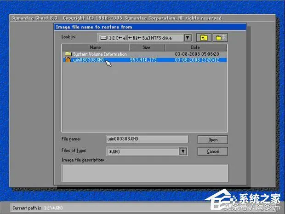
Task: Select System Volume Information folder name
Action: point(100,54)
